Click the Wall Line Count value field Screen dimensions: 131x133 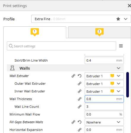[104, 107]
